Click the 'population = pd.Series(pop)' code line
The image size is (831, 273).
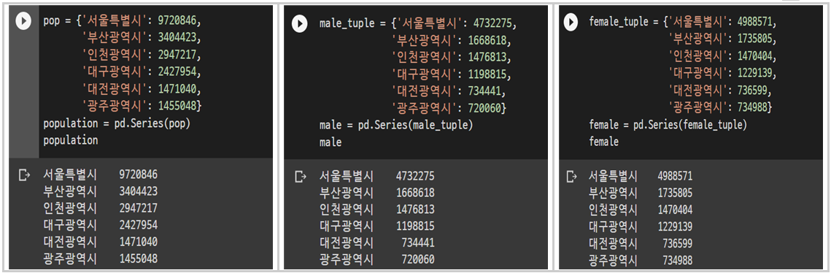point(117,123)
